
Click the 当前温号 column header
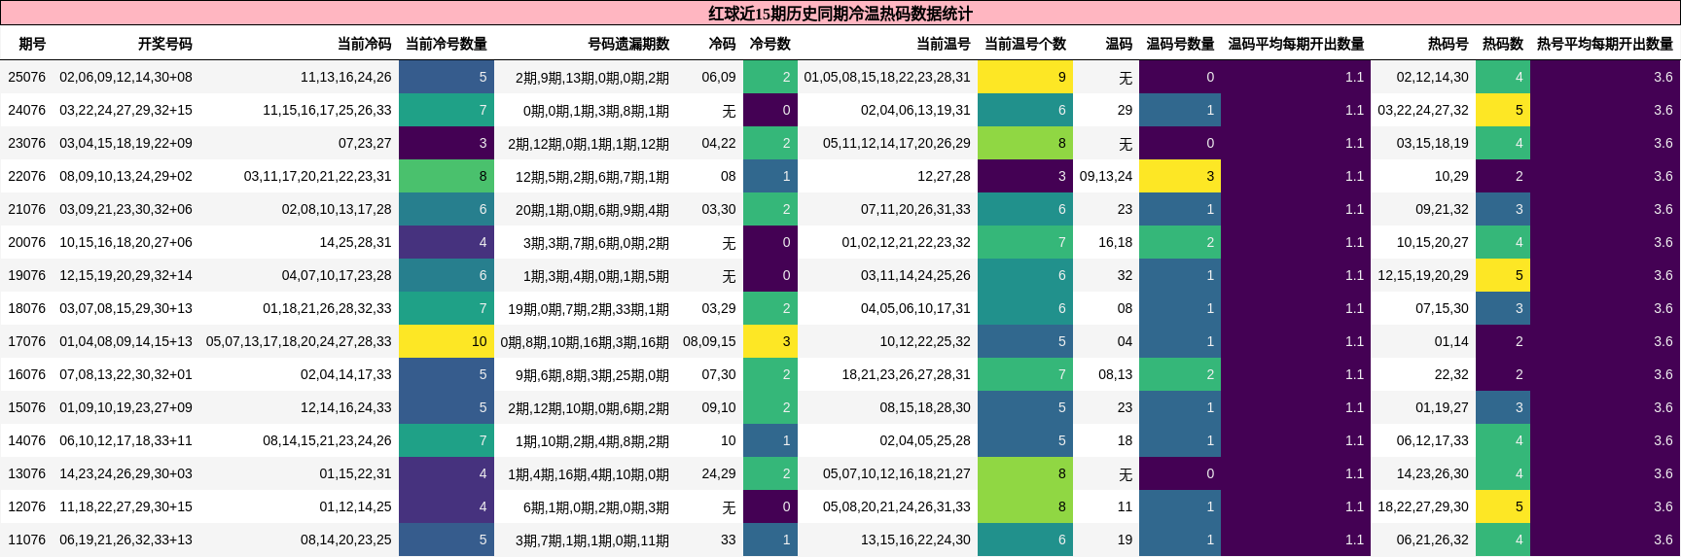(x=943, y=44)
